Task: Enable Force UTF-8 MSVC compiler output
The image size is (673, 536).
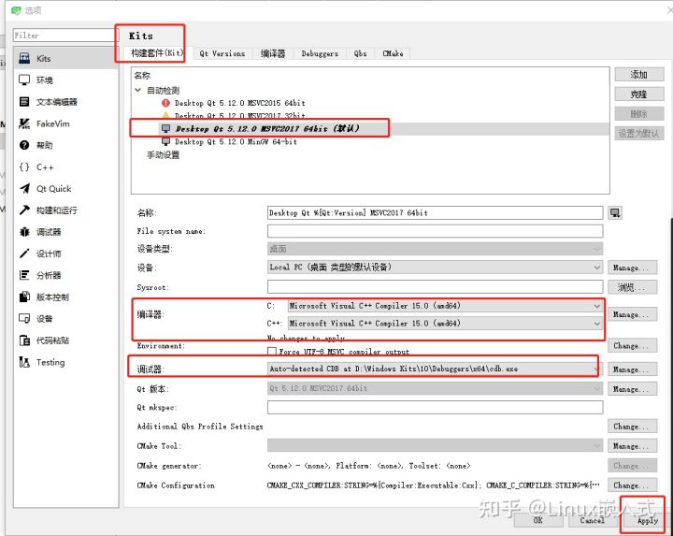Action: [271, 351]
